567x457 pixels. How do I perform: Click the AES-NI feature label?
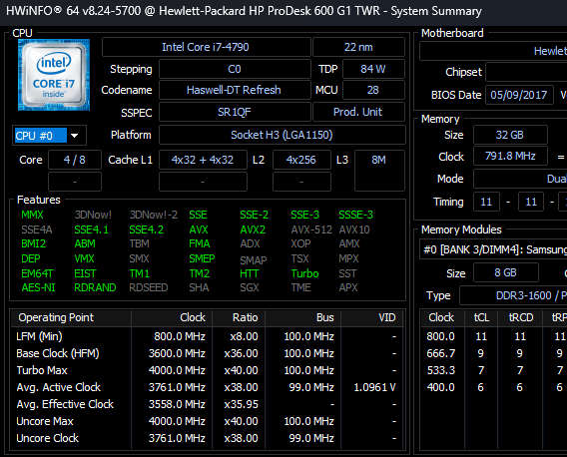point(38,287)
